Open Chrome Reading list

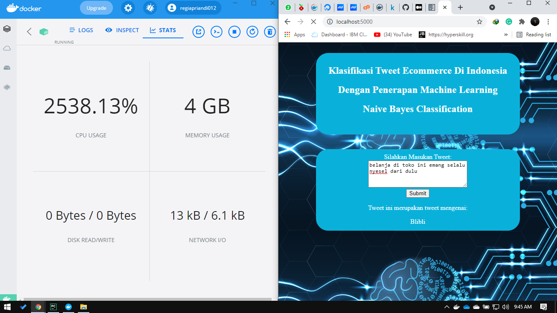tap(534, 35)
